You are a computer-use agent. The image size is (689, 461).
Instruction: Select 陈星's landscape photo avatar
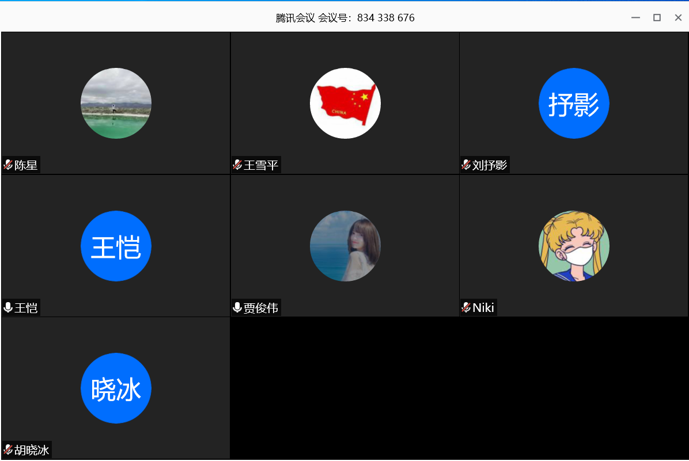(x=116, y=104)
